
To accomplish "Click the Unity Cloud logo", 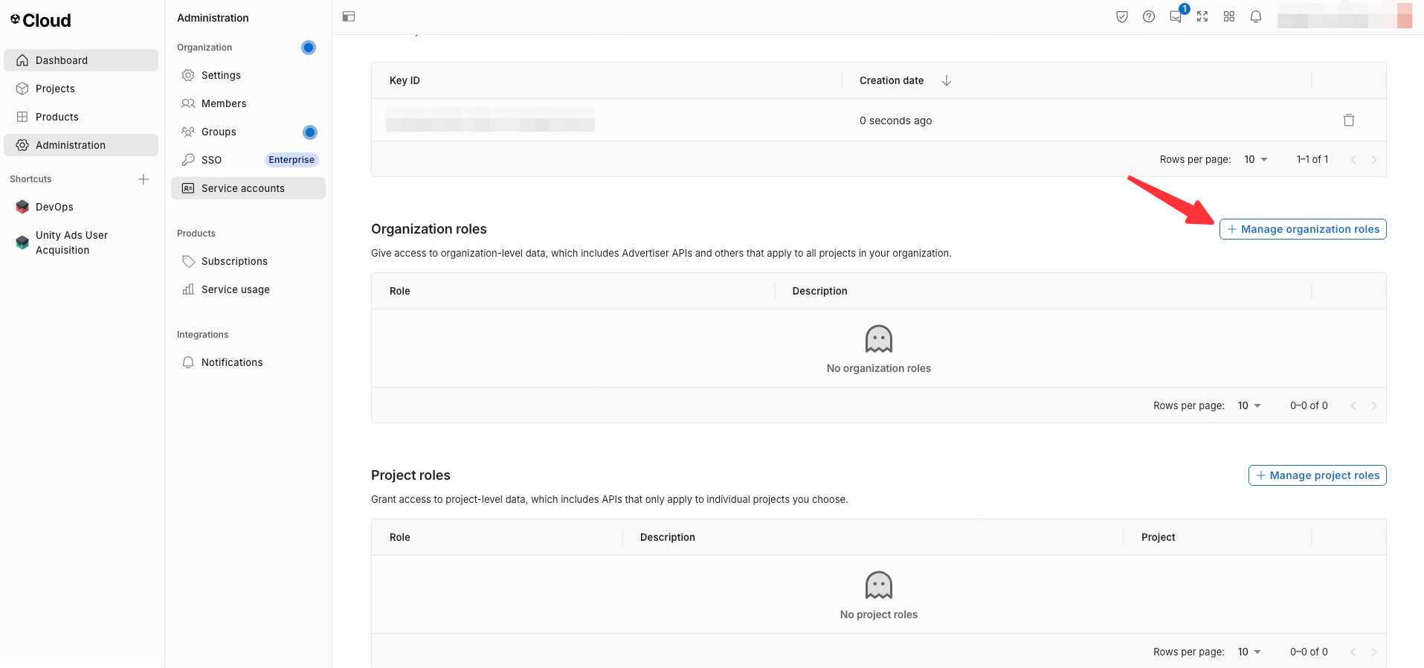I will coord(41,20).
